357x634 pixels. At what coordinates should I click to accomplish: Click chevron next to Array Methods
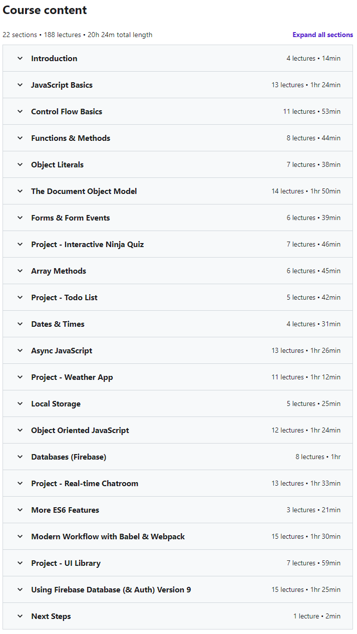coord(20,271)
